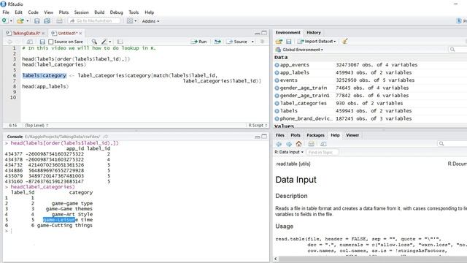Switch to the Packages tab

click(315, 135)
